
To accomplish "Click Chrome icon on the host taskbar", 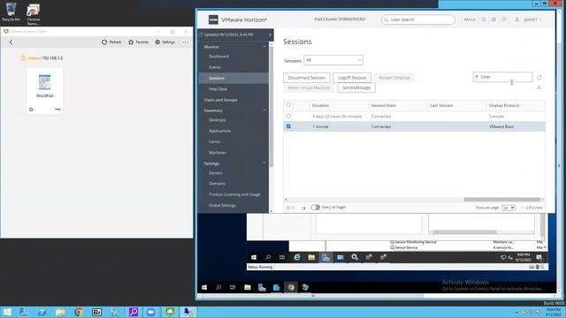I will pyautogui.click(x=79, y=312).
